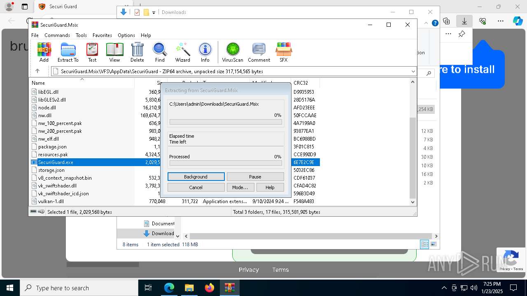Select the vk_swiftshader.dll file
Viewport: 527px width, 296px height.
(57, 186)
